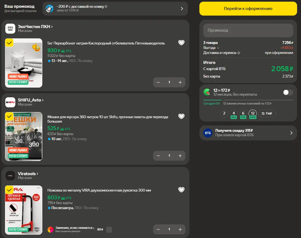Click Получите скидку 315₽ banner text
This screenshot has height=238, width=301.
coord(234,130)
